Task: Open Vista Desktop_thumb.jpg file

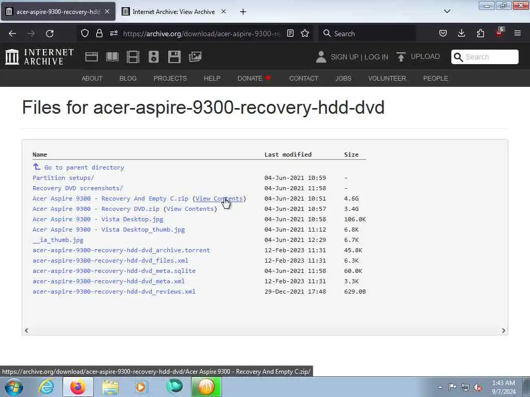Action: (x=109, y=230)
